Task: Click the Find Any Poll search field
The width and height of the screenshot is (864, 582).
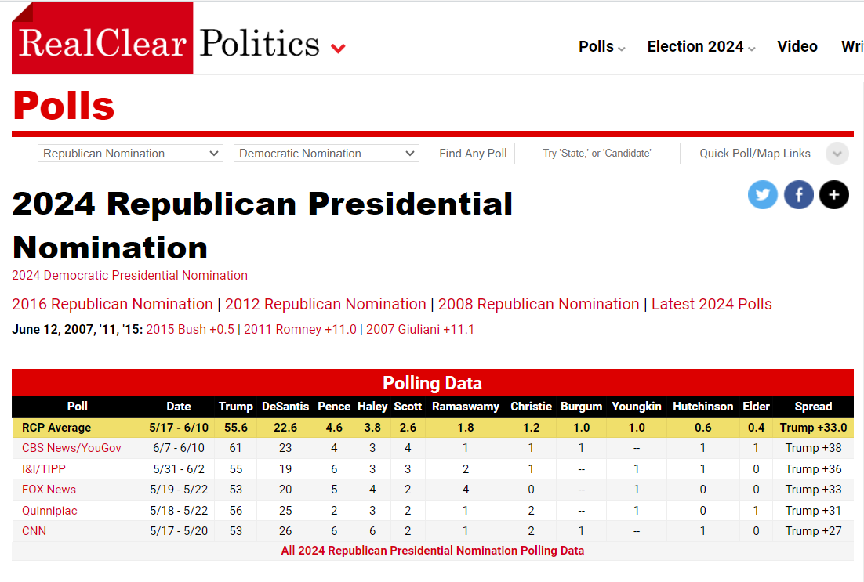Action: 597,154
